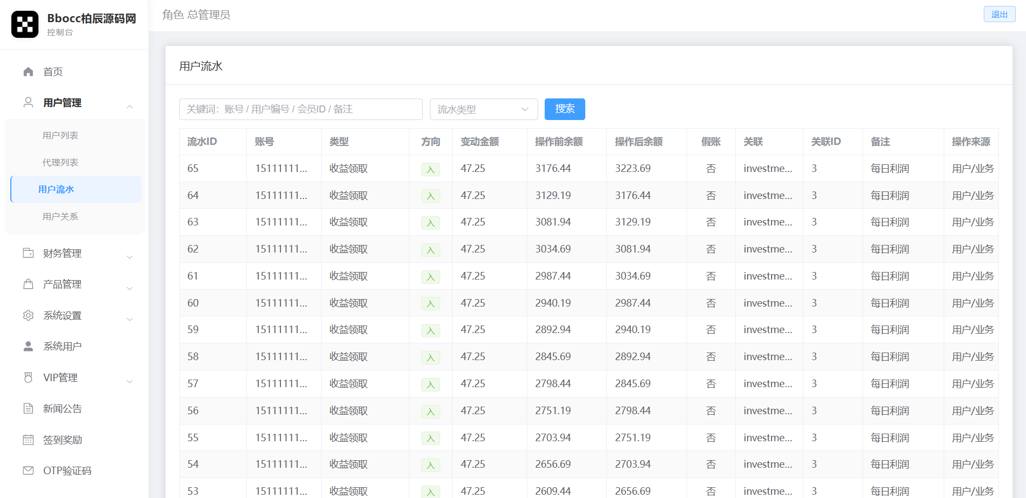1026x498 pixels.
Task: Expand the 财务管理 menu chevron
Action: click(130, 257)
